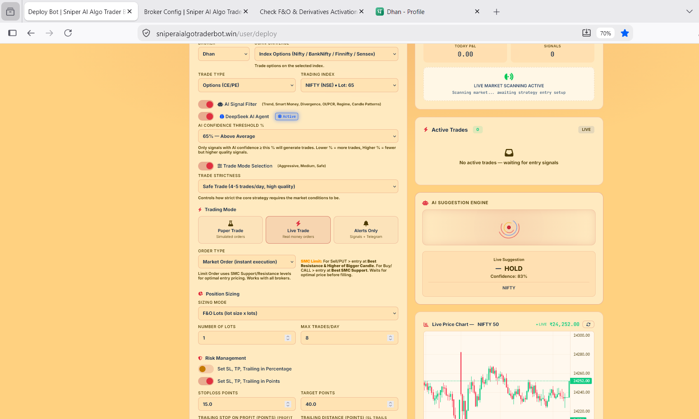Click the install app icon in address bar

pyautogui.click(x=587, y=33)
